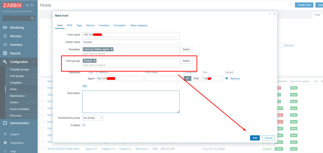
Task: Choose IP under Connect to
Action: pyautogui.click(x=187, y=79)
